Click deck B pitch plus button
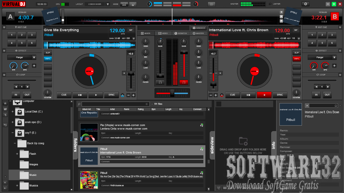The image size is (344, 193). [216, 95]
